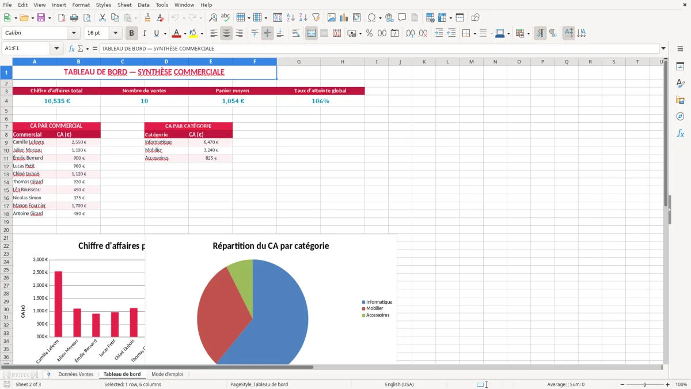Viewport: 691px width, 389px height.
Task: Click the Insert Hyperlink icon
Action: tap(389, 17)
